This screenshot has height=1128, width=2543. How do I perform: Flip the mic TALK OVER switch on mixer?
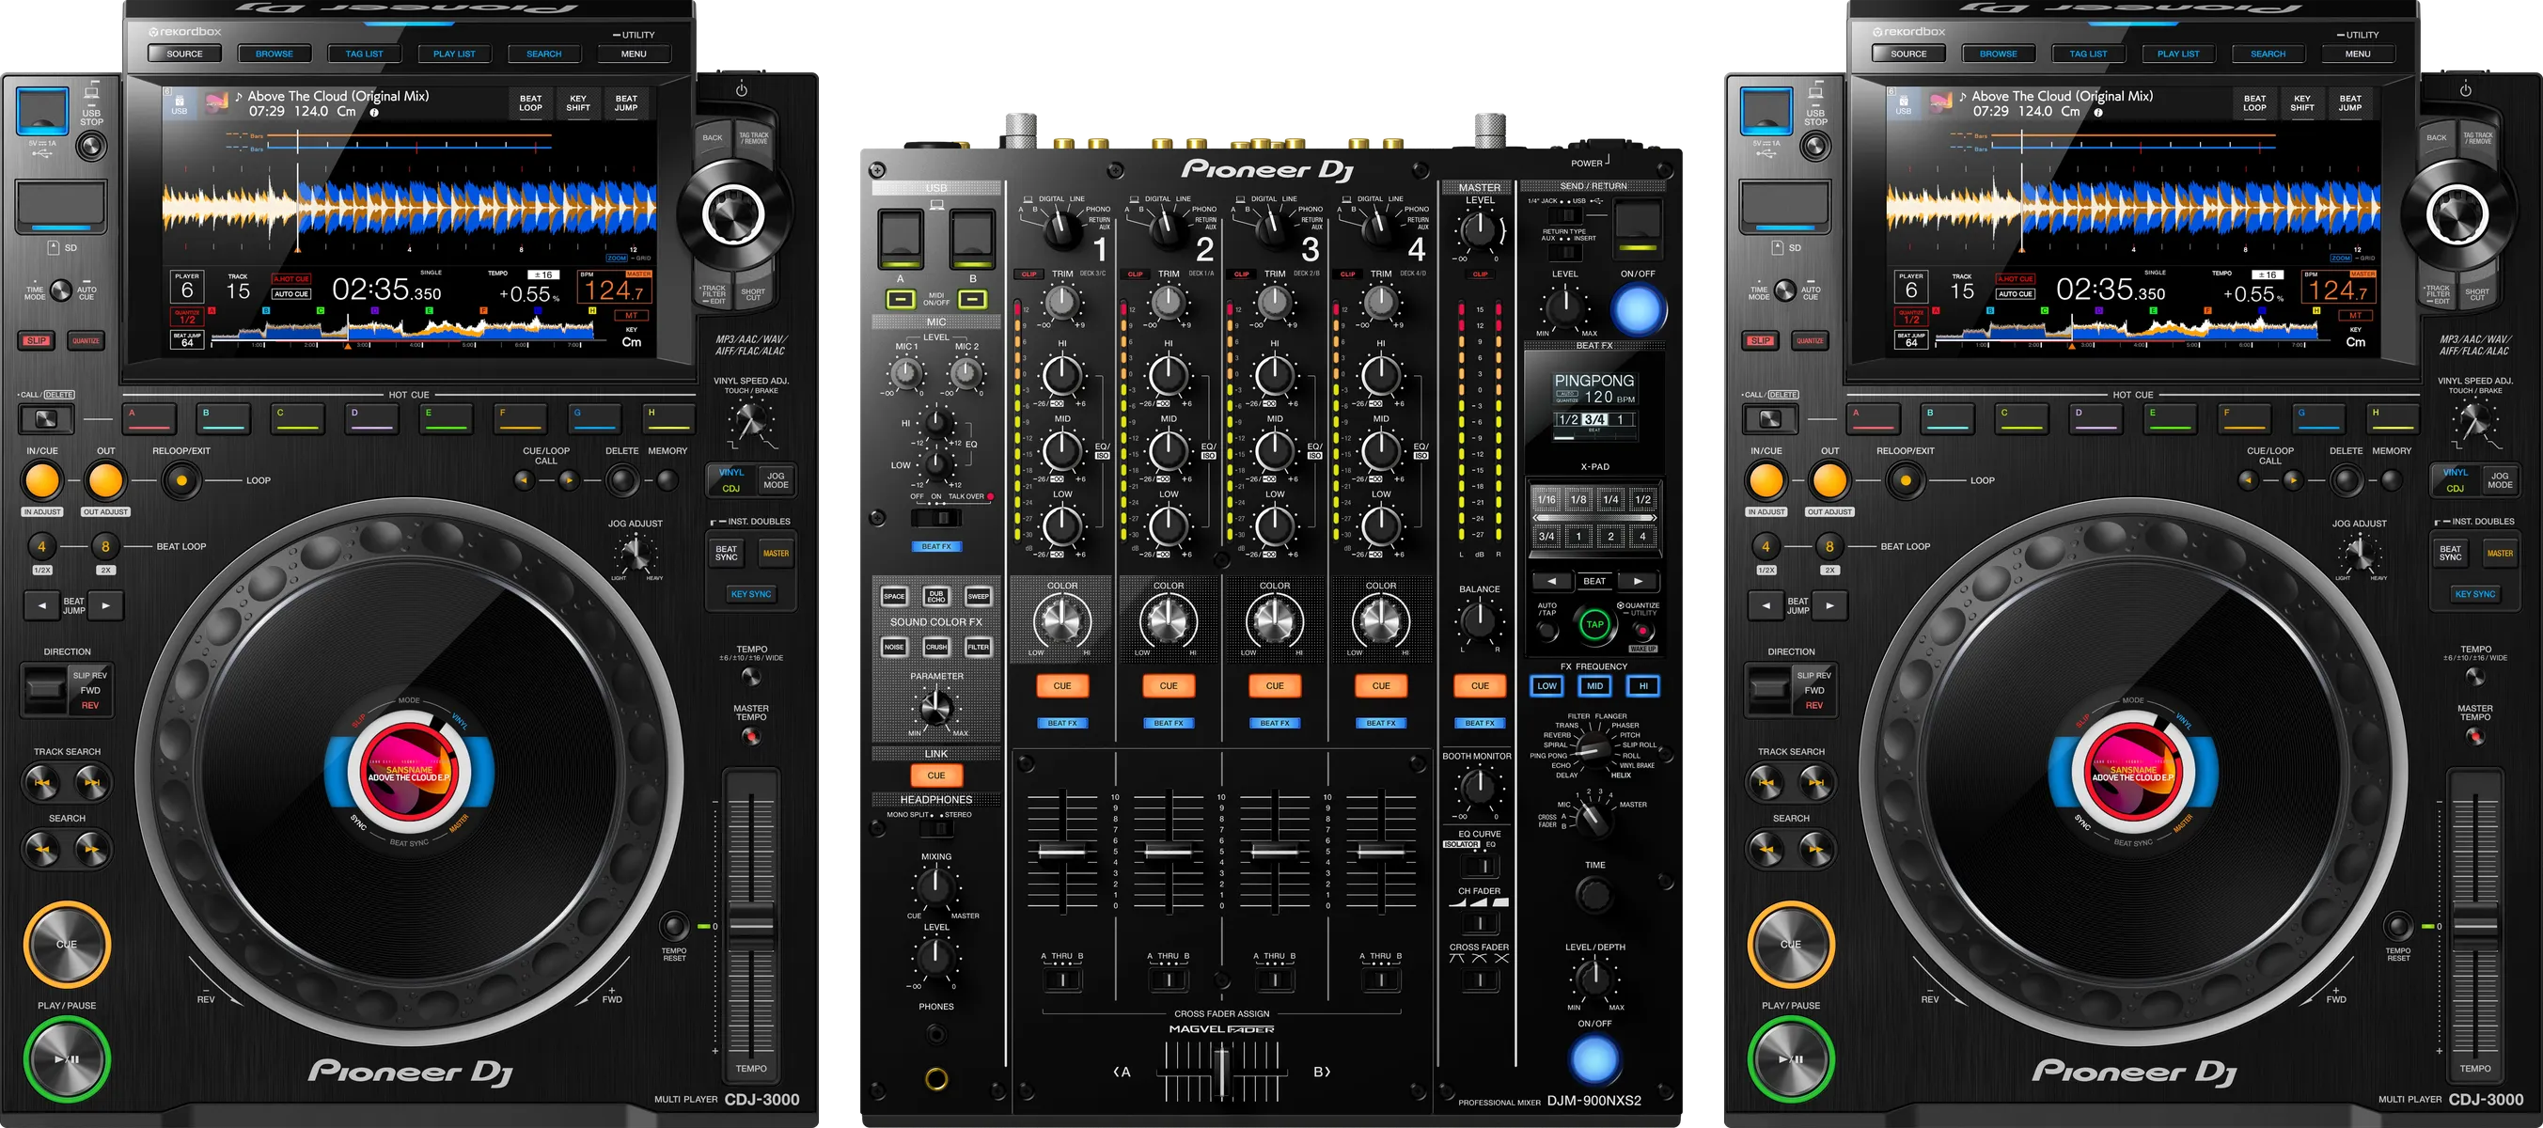tap(935, 517)
